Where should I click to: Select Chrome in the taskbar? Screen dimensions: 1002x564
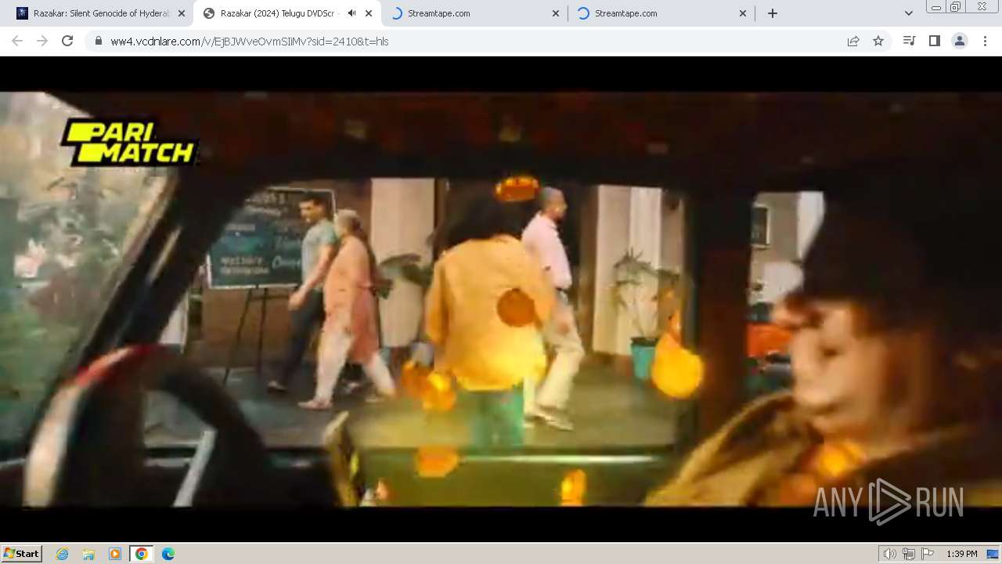tap(142, 554)
